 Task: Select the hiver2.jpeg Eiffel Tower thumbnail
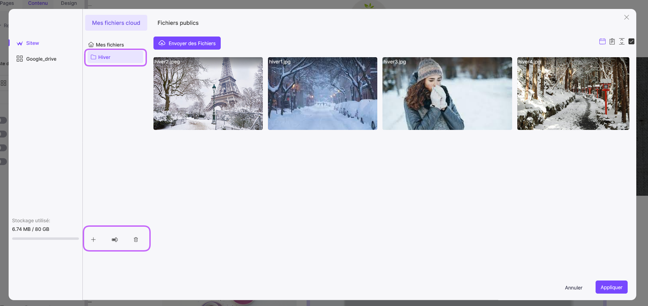208,93
